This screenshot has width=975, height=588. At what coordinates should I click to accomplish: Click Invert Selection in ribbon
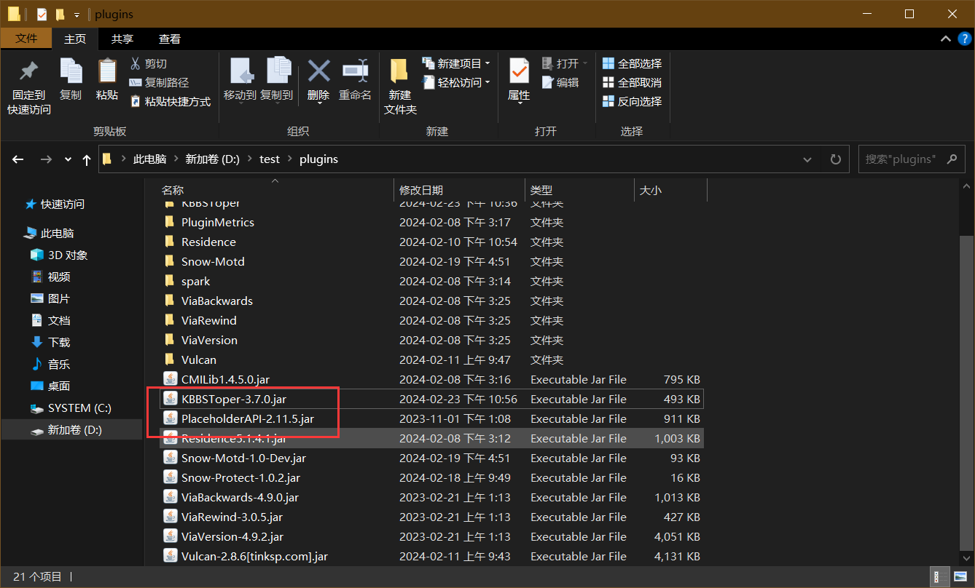[632, 102]
